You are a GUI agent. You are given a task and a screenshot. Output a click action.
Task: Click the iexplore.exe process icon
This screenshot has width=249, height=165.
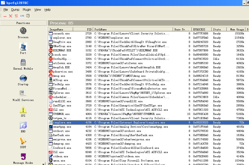click(x=51, y=122)
